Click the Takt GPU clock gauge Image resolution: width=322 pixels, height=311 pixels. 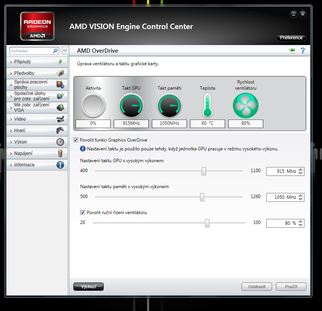[x=131, y=106]
